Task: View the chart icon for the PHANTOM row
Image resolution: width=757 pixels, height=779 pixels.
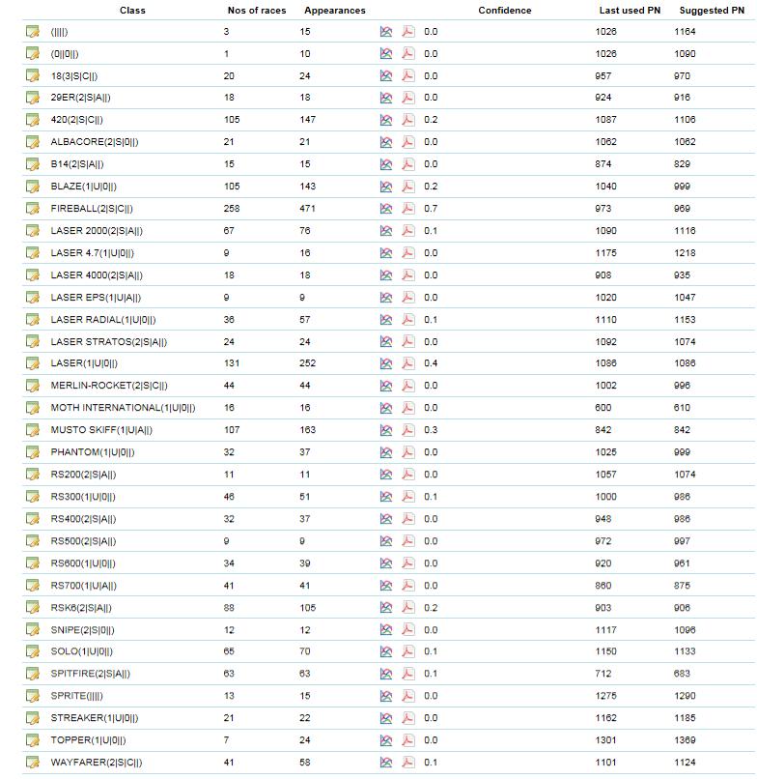Action: click(385, 452)
